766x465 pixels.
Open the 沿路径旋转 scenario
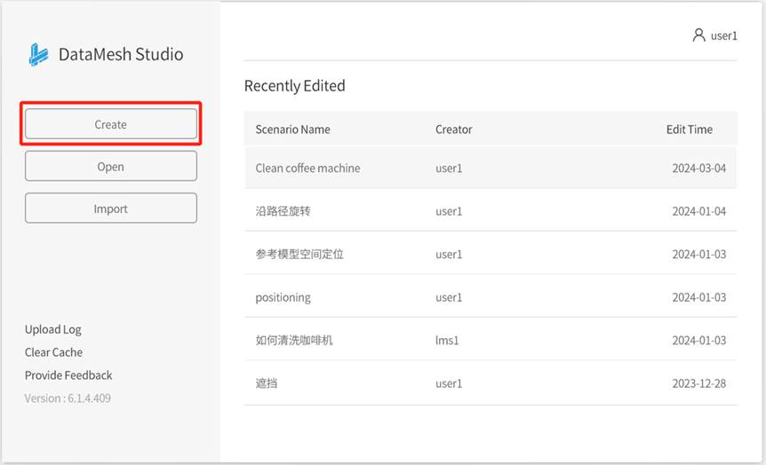pos(283,211)
